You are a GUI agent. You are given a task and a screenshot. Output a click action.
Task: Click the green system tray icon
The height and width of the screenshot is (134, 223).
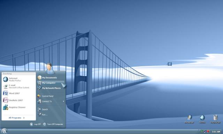[202, 132]
